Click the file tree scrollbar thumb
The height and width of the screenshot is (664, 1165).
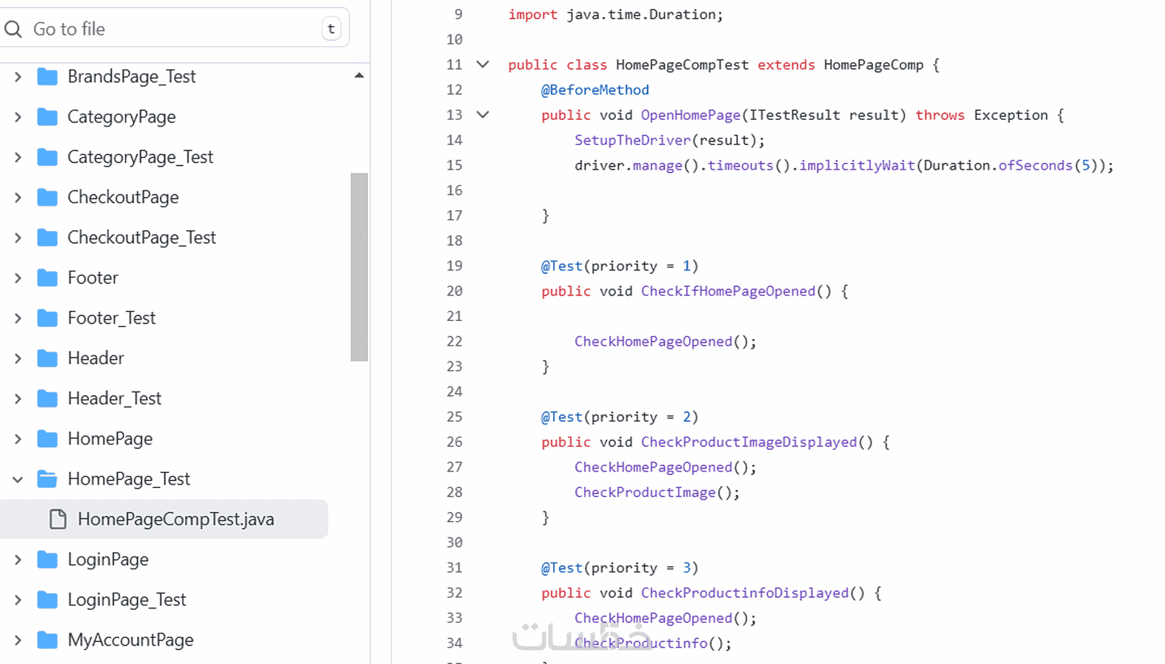359,267
